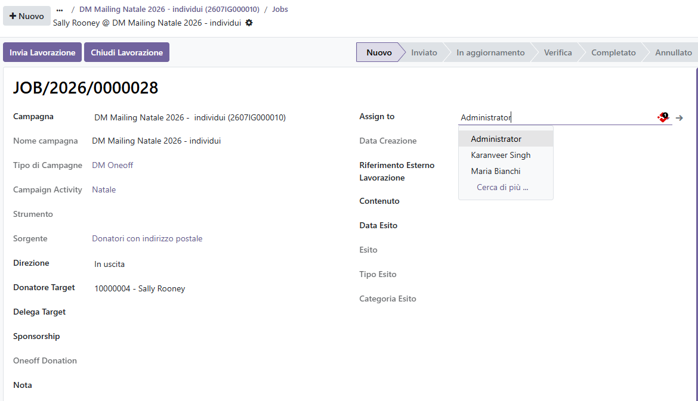Click the Tipo Esito label
Viewport: 698px width, 401px height.
tap(378, 274)
